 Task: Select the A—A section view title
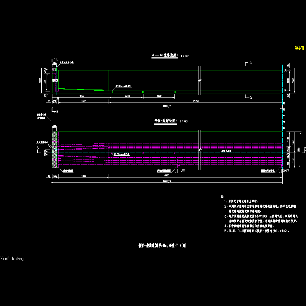pos(165,55)
